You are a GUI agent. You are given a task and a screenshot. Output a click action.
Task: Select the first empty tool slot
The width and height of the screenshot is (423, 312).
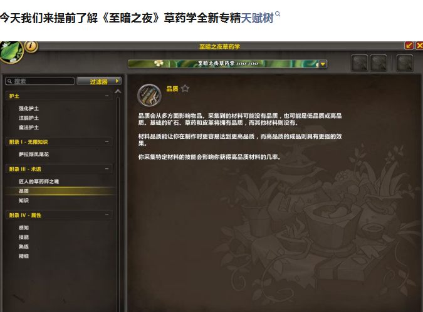coord(359,63)
